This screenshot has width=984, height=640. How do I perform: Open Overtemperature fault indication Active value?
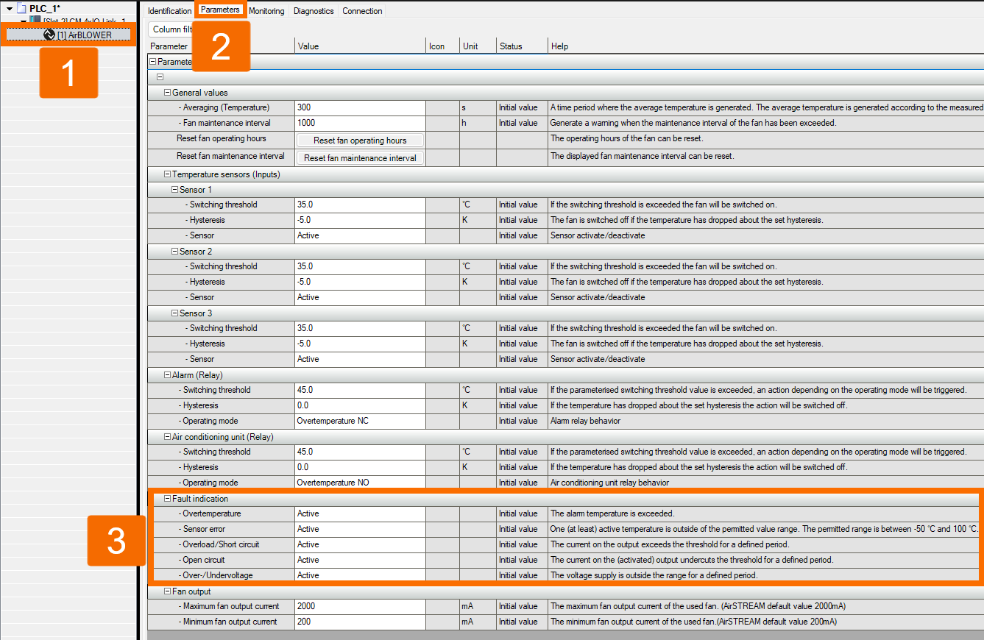pos(360,513)
